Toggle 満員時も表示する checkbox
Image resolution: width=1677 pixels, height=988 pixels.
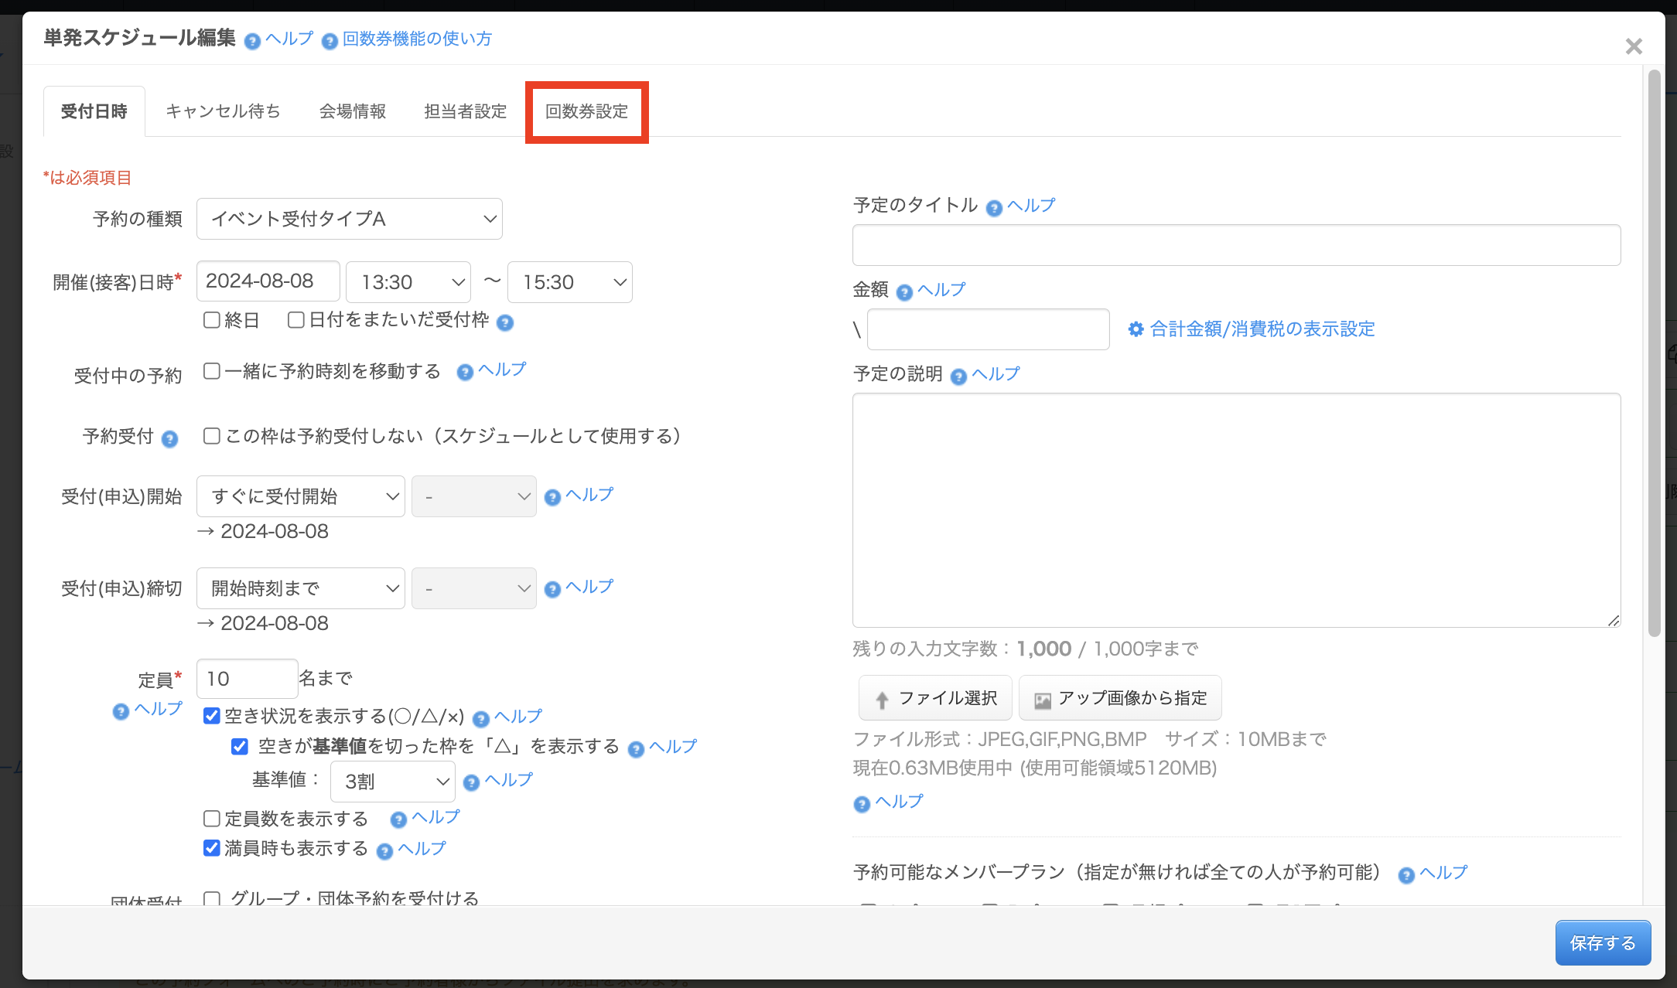[x=211, y=848]
